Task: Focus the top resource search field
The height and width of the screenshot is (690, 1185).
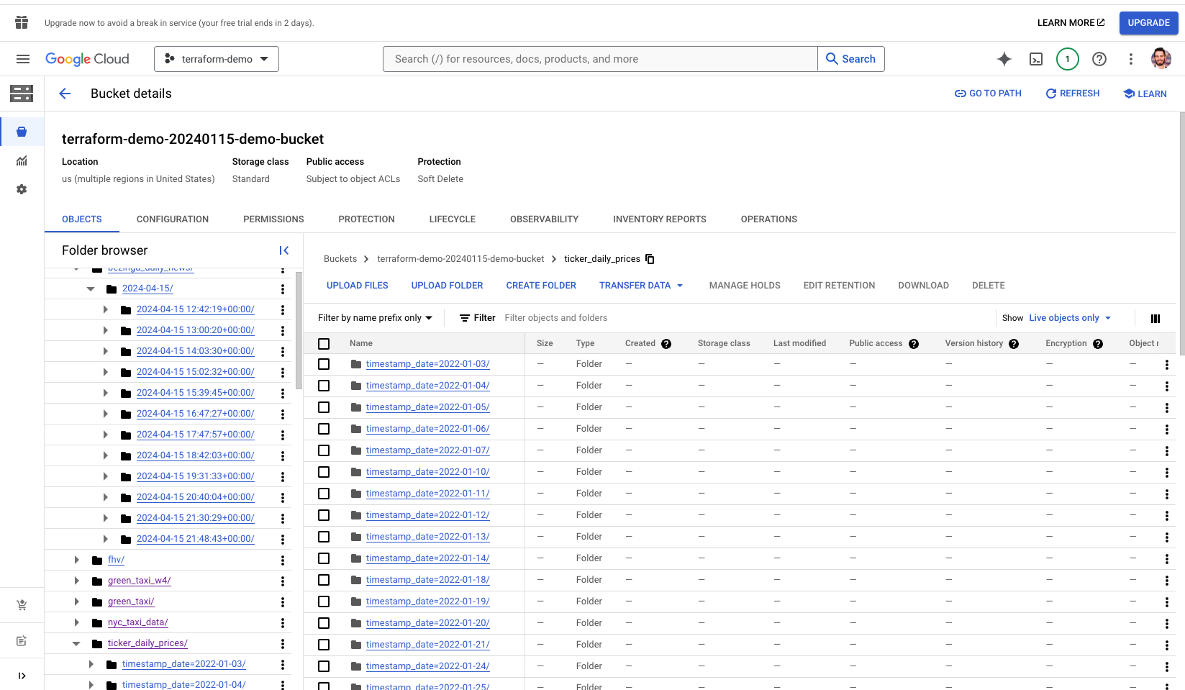Action: point(600,59)
